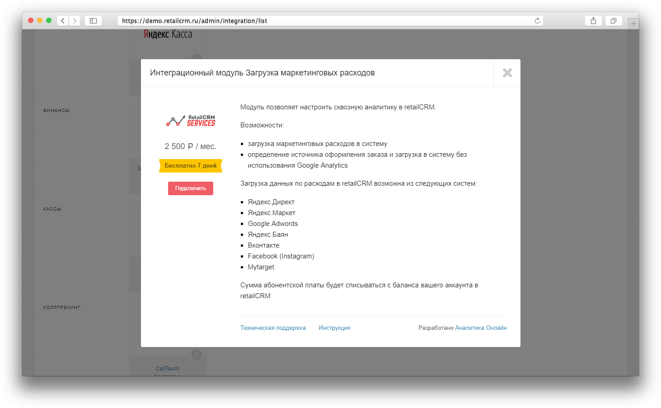Open the Share menu in Safari
661x408 pixels.
click(x=593, y=21)
